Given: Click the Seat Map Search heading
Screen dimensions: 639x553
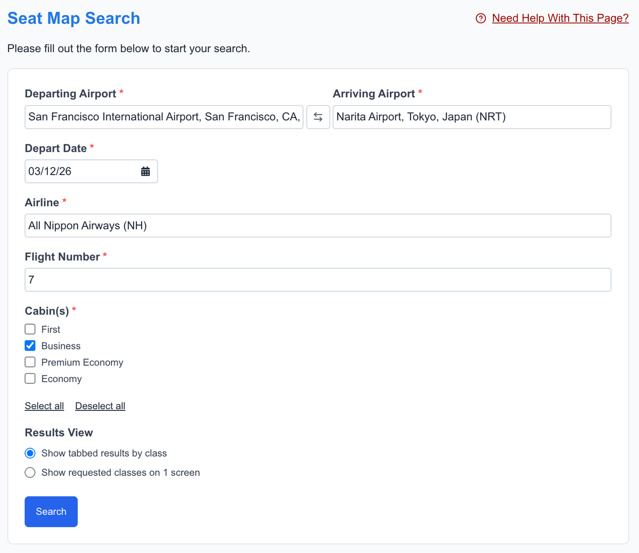Looking at the screenshot, I should tap(73, 18).
